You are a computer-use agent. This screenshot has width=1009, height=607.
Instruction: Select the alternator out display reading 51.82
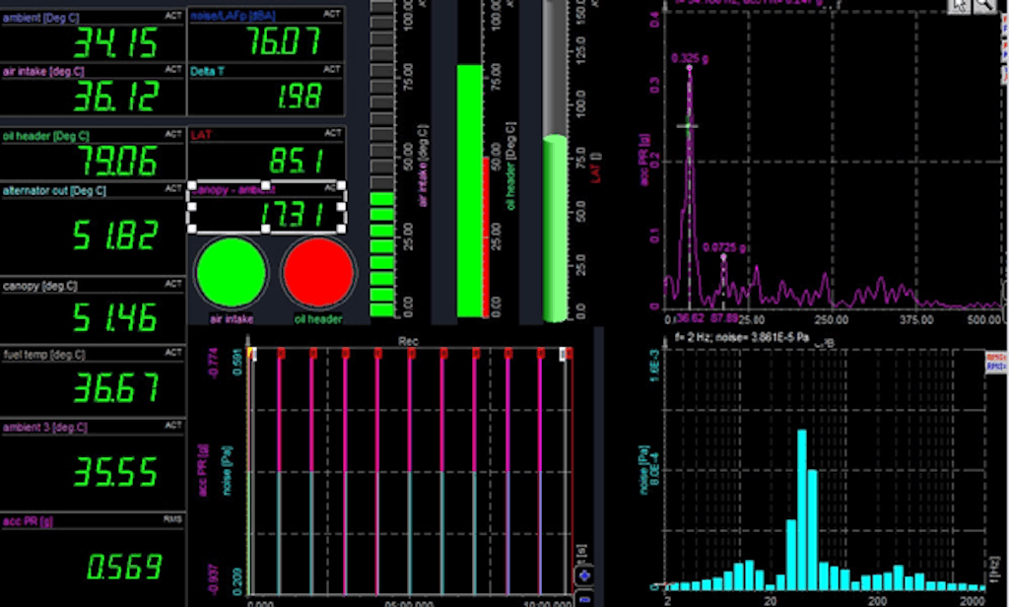tap(93, 229)
